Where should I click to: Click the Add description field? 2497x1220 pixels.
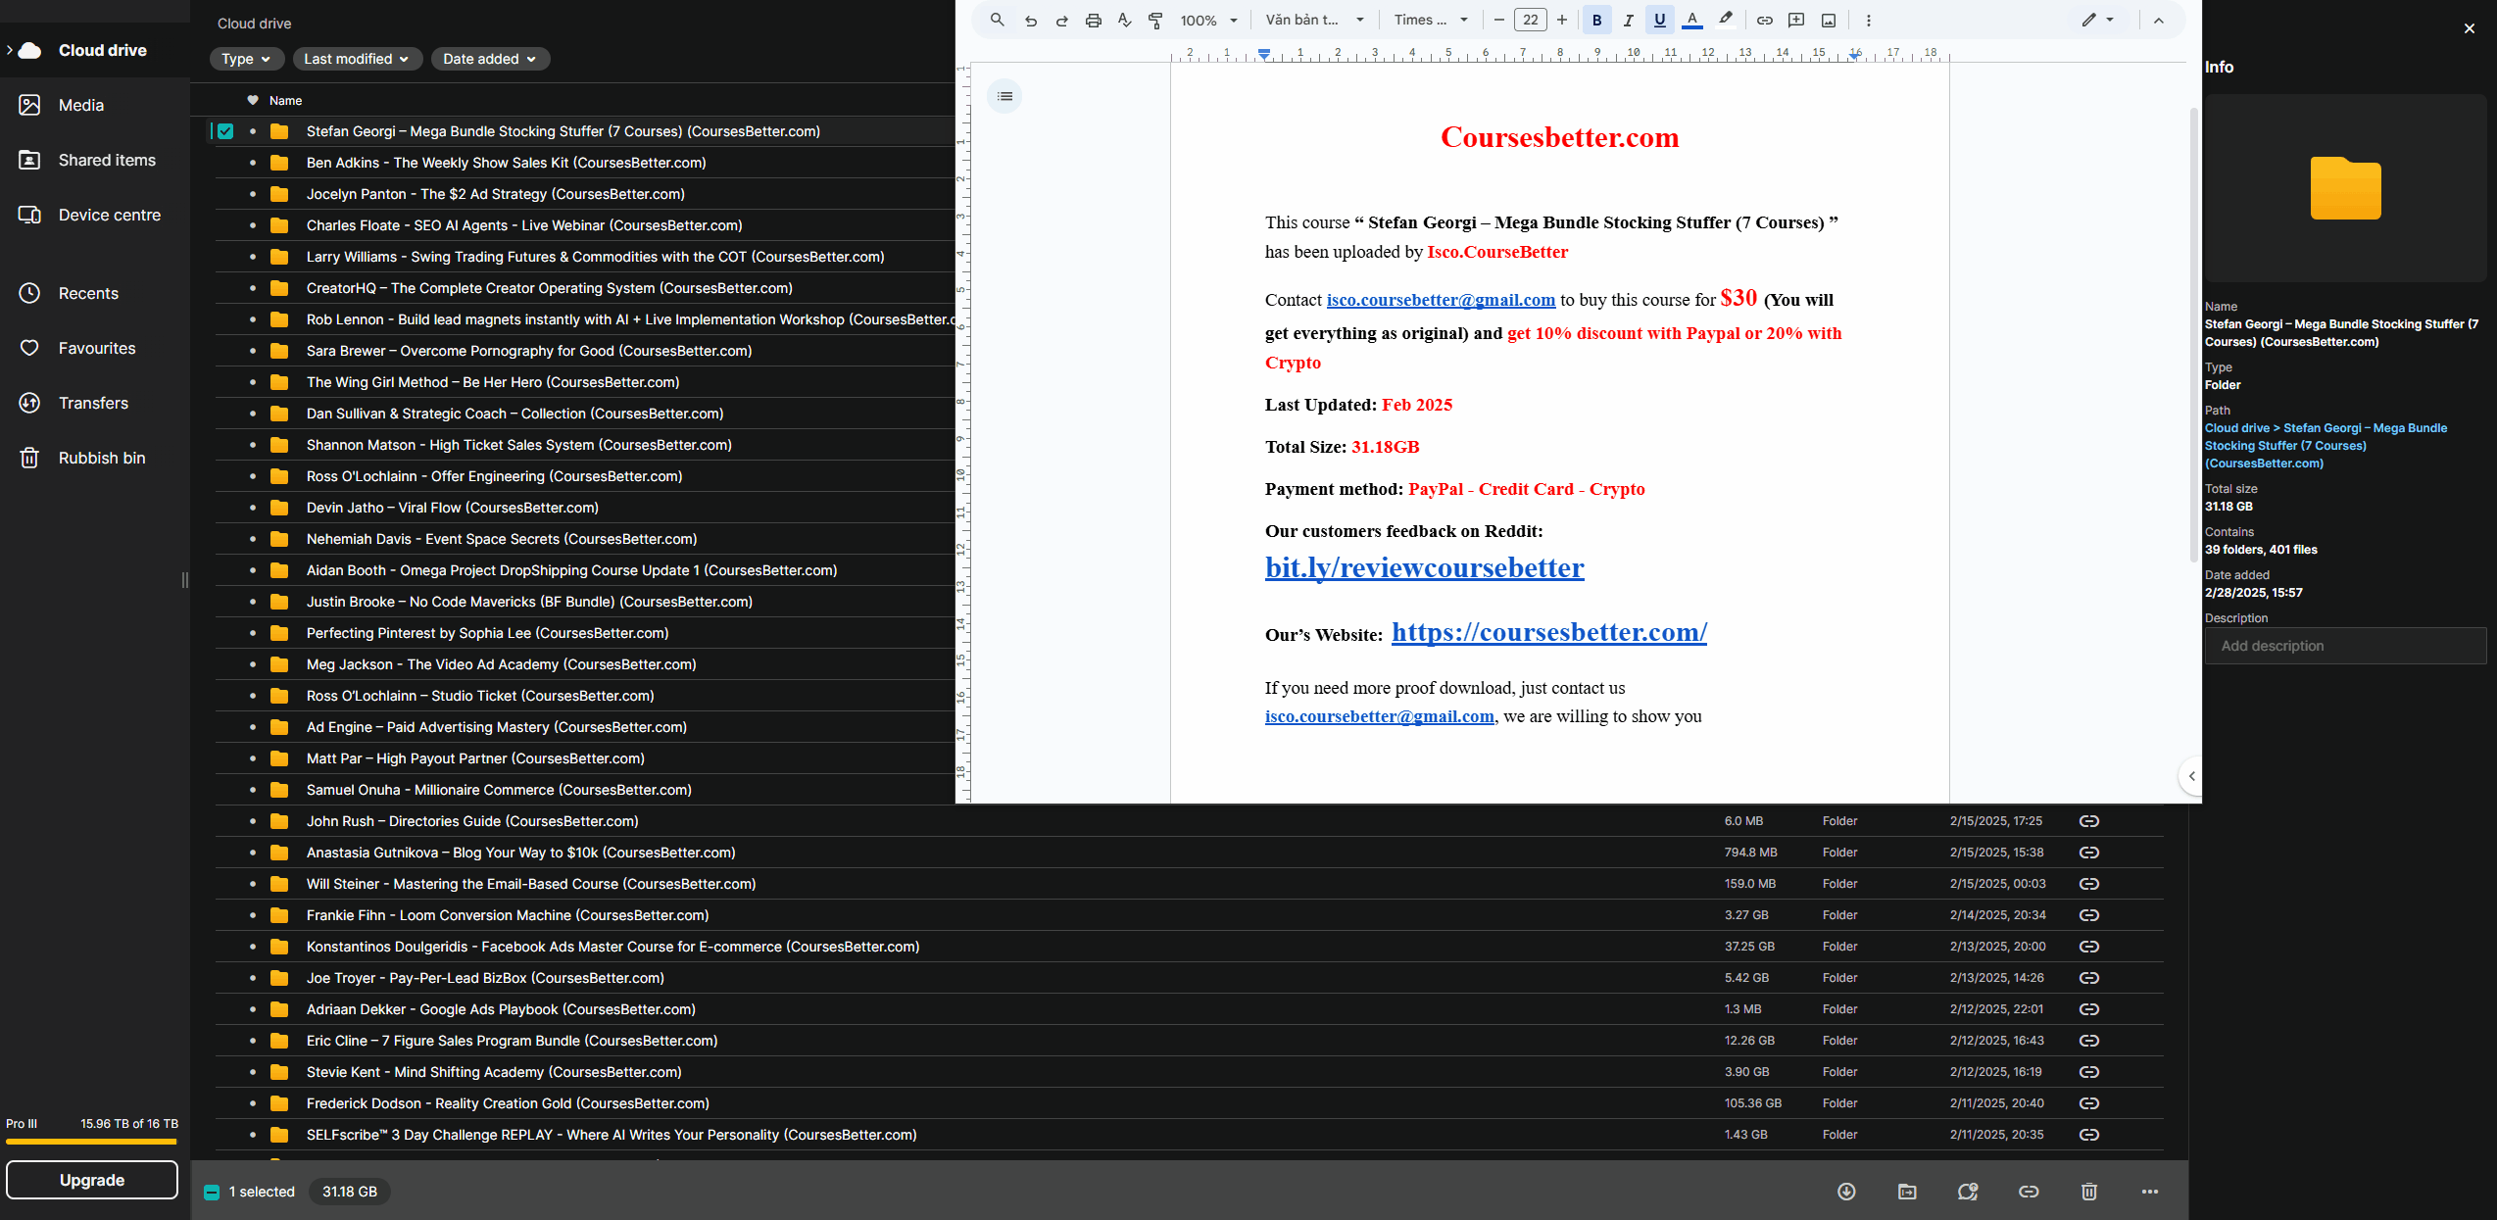(x=2345, y=646)
